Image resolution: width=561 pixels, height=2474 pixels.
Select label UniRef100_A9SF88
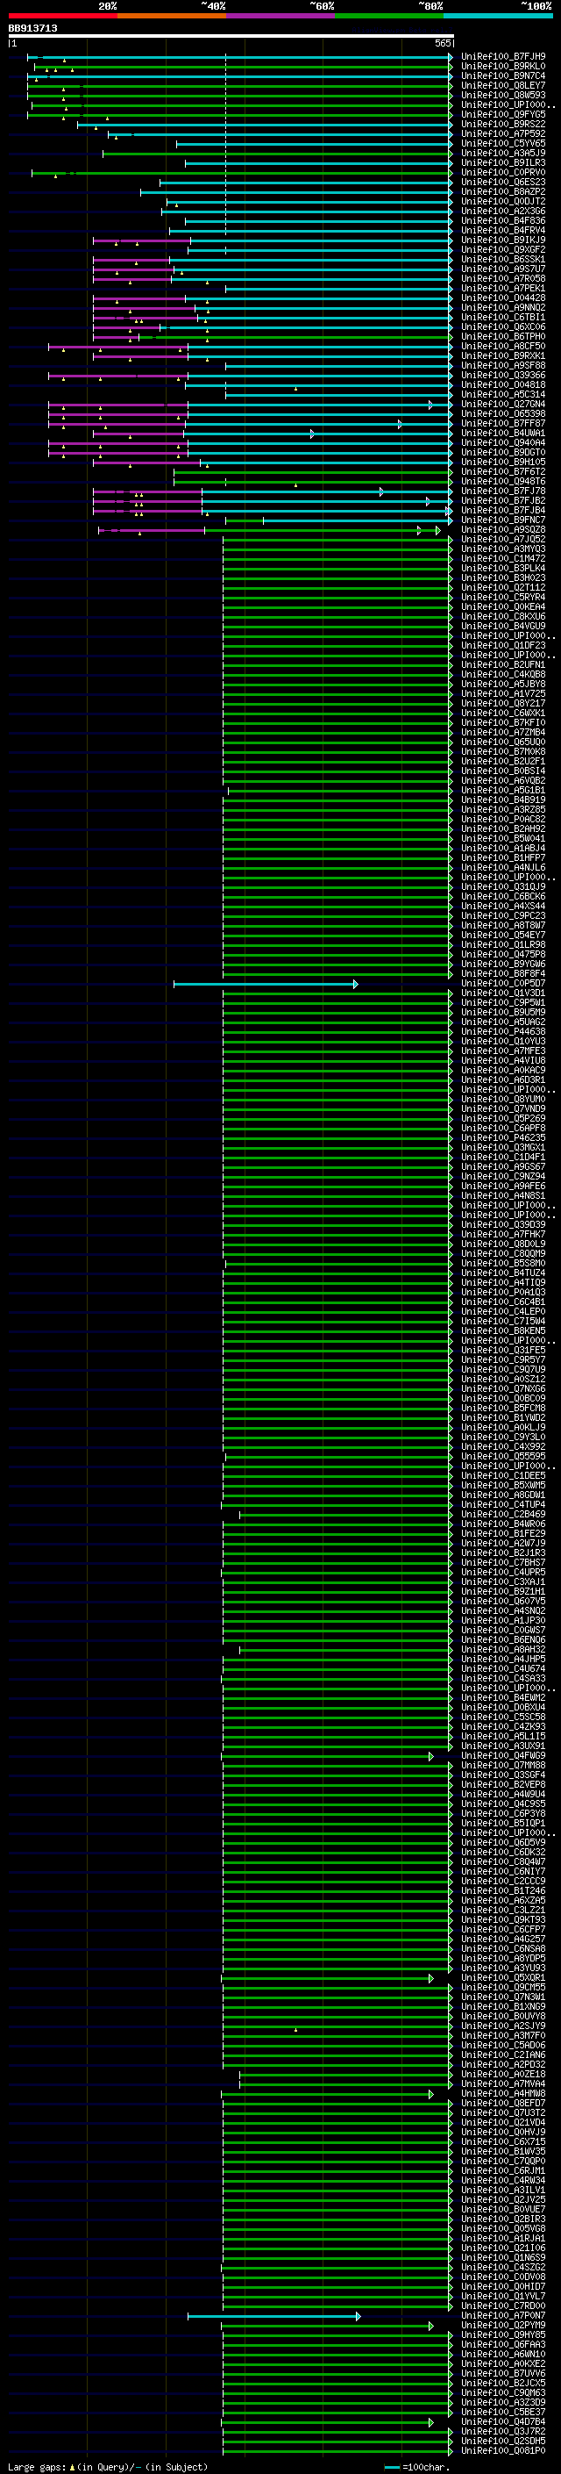click(x=503, y=365)
